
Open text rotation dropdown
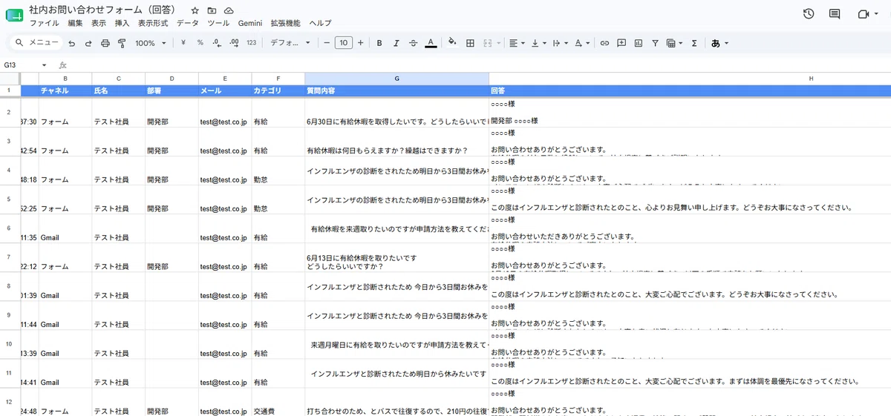click(x=582, y=43)
